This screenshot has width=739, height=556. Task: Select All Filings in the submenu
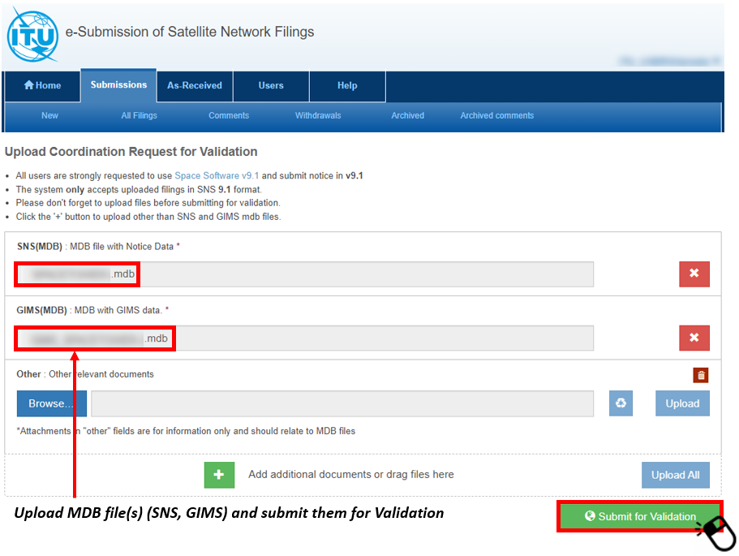[139, 115]
